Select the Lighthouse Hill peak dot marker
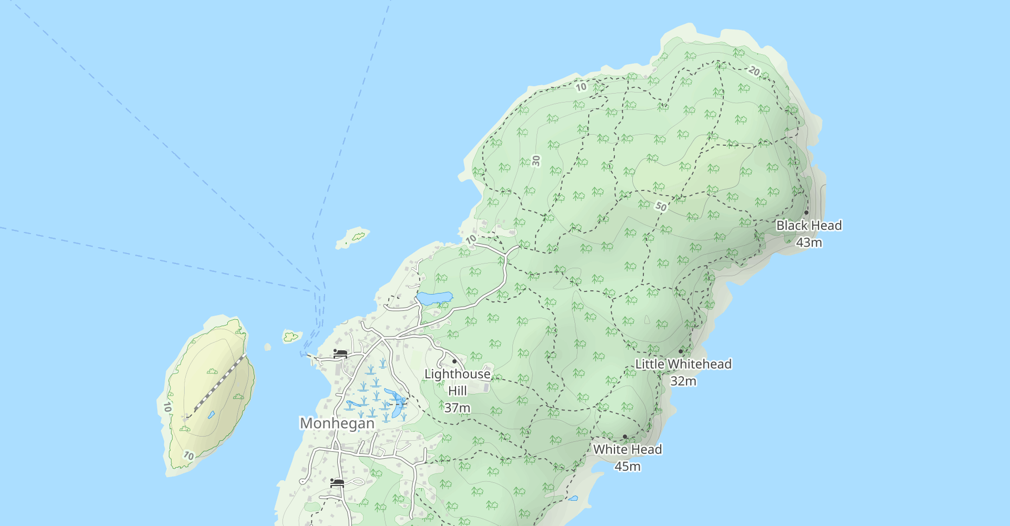The width and height of the screenshot is (1010, 526). pos(454,361)
